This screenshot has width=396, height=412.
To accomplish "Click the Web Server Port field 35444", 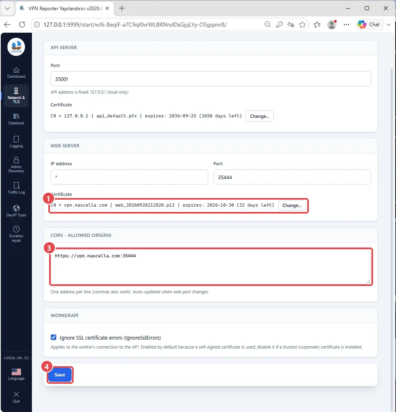I will (x=292, y=177).
